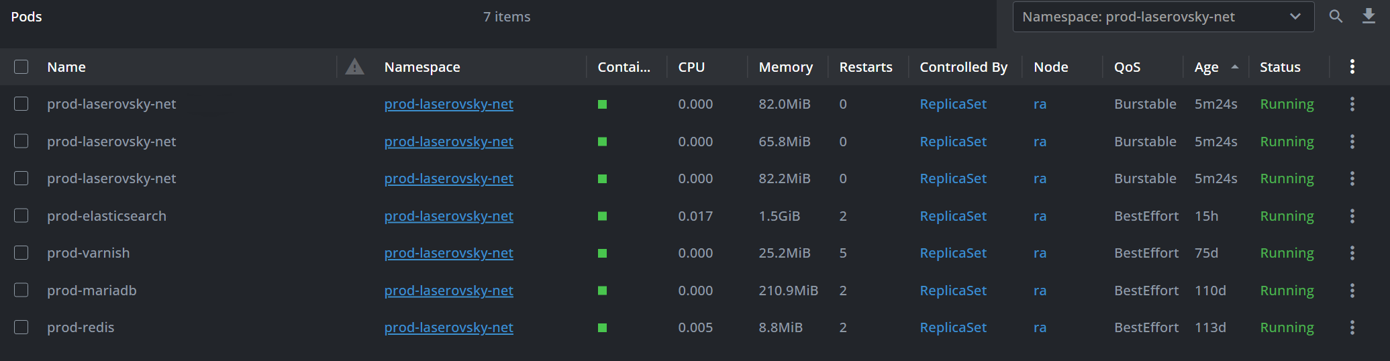Screen dimensions: 1390x361
Task: Toggle the select-all pods checkbox
Action: (21, 66)
